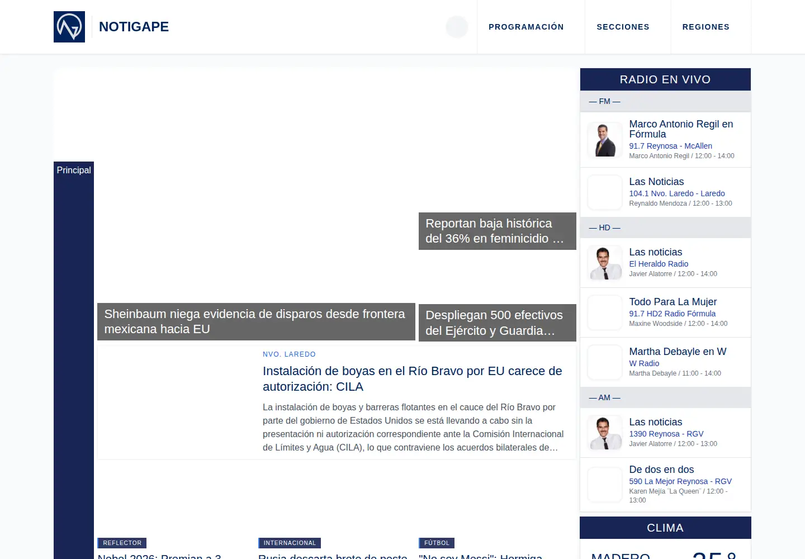Open the Las Noticias 104.1 station thumbnail
The width and height of the screenshot is (805, 559).
tap(605, 192)
